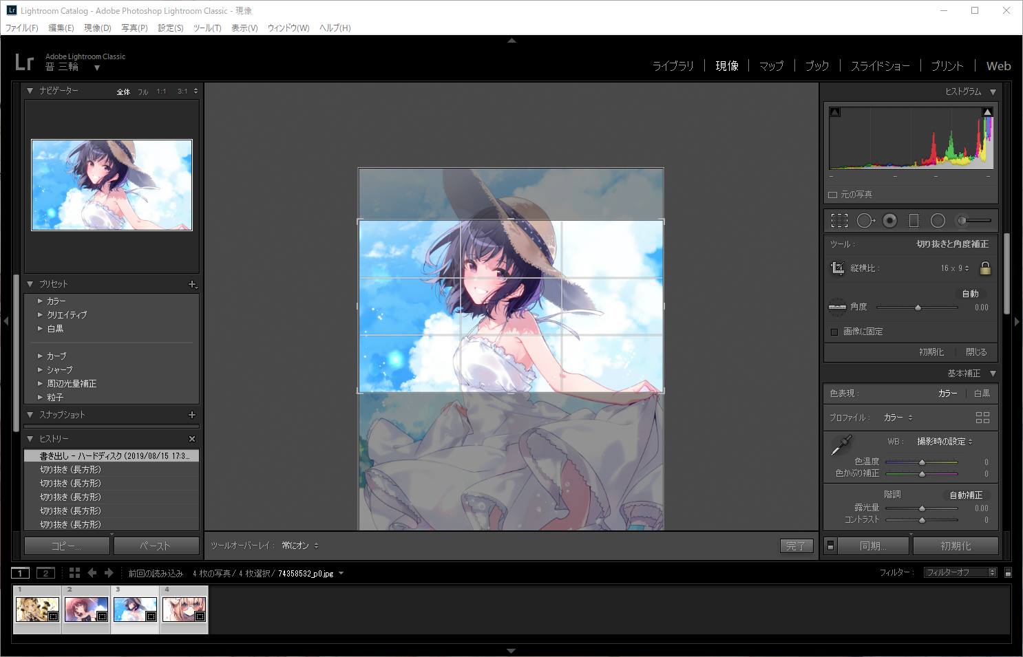The image size is (1023, 657).
Task: Click the 完了 done button
Action: [797, 546]
